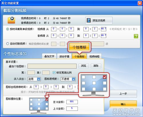Confirm settings with the 确认 button
Screen dimensions: 143x117
pyautogui.click(x=123, y=104)
